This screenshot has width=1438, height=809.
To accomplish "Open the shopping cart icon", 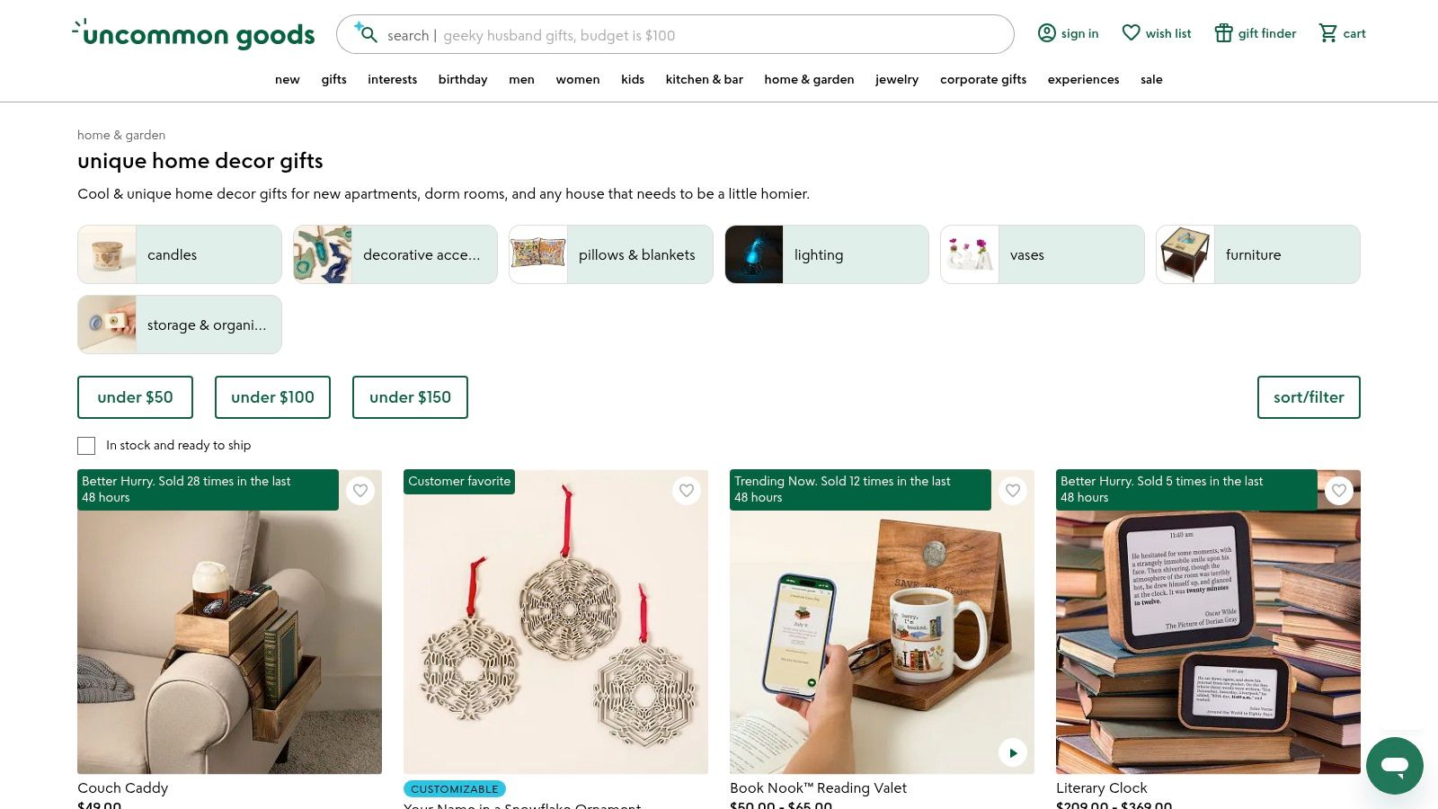I will click(x=1327, y=33).
